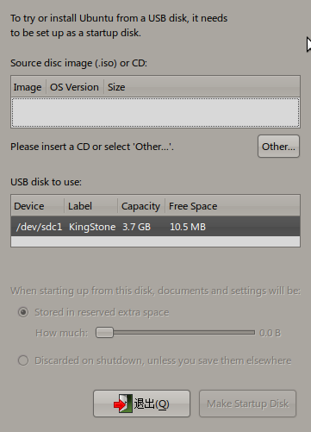Screen dimensions: 311x432
Task: Select the /dev/sdc1 KingStone disk row
Action: point(155,227)
